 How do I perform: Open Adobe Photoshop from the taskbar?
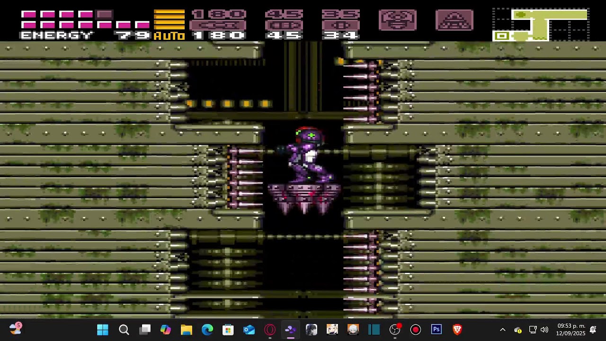coord(437,330)
